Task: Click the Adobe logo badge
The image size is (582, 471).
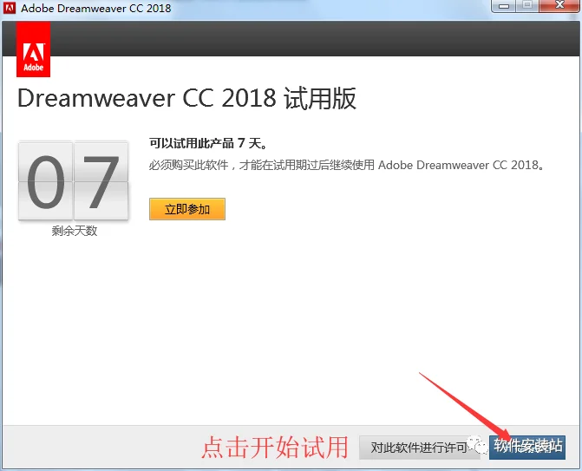Action: tap(34, 49)
